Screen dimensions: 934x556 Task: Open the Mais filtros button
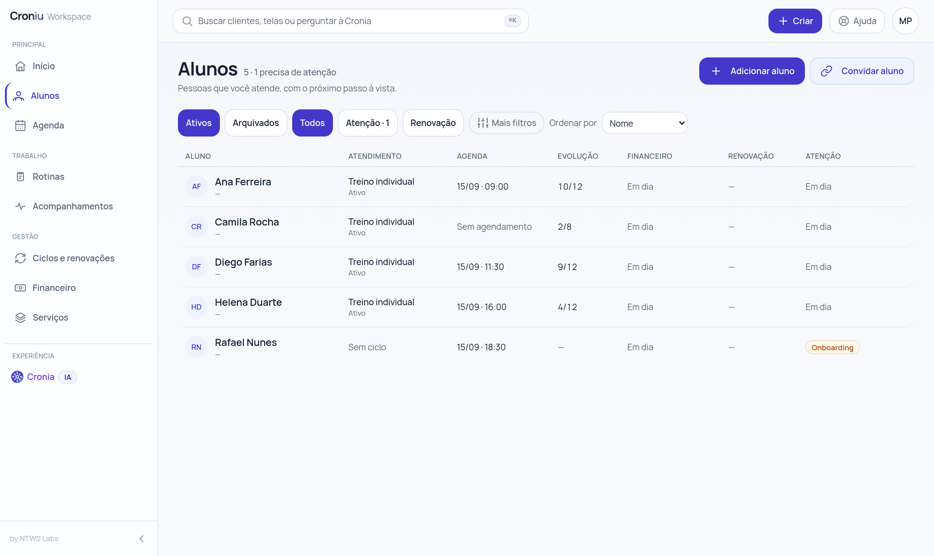(x=506, y=123)
